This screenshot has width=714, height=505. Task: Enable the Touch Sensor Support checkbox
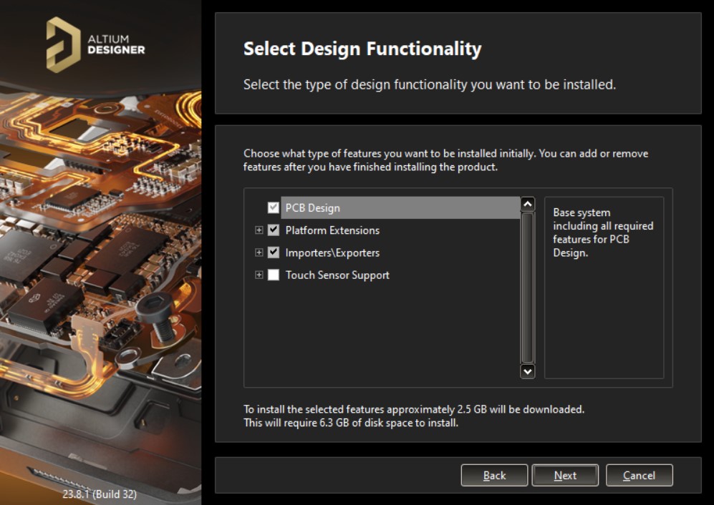coord(273,275)
